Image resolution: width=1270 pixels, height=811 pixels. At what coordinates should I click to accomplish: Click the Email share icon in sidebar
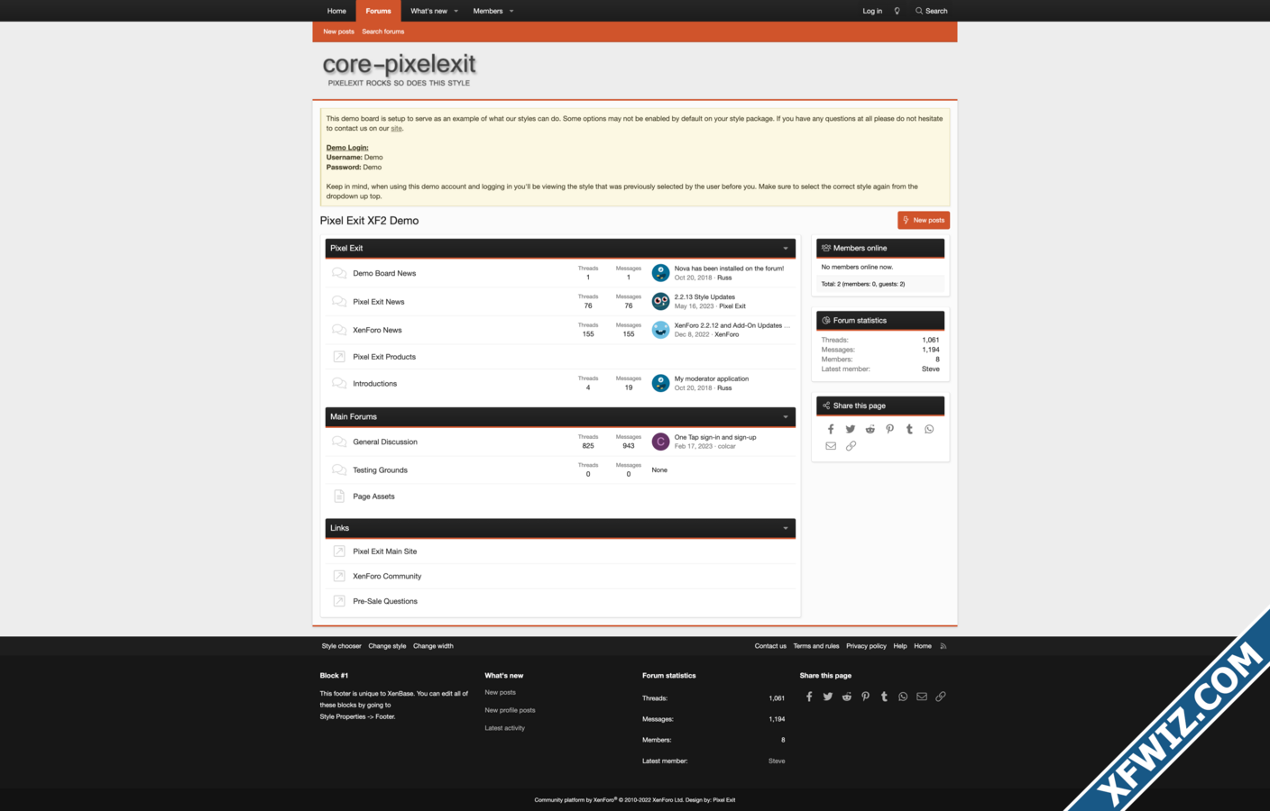click(x=831, y=446)
